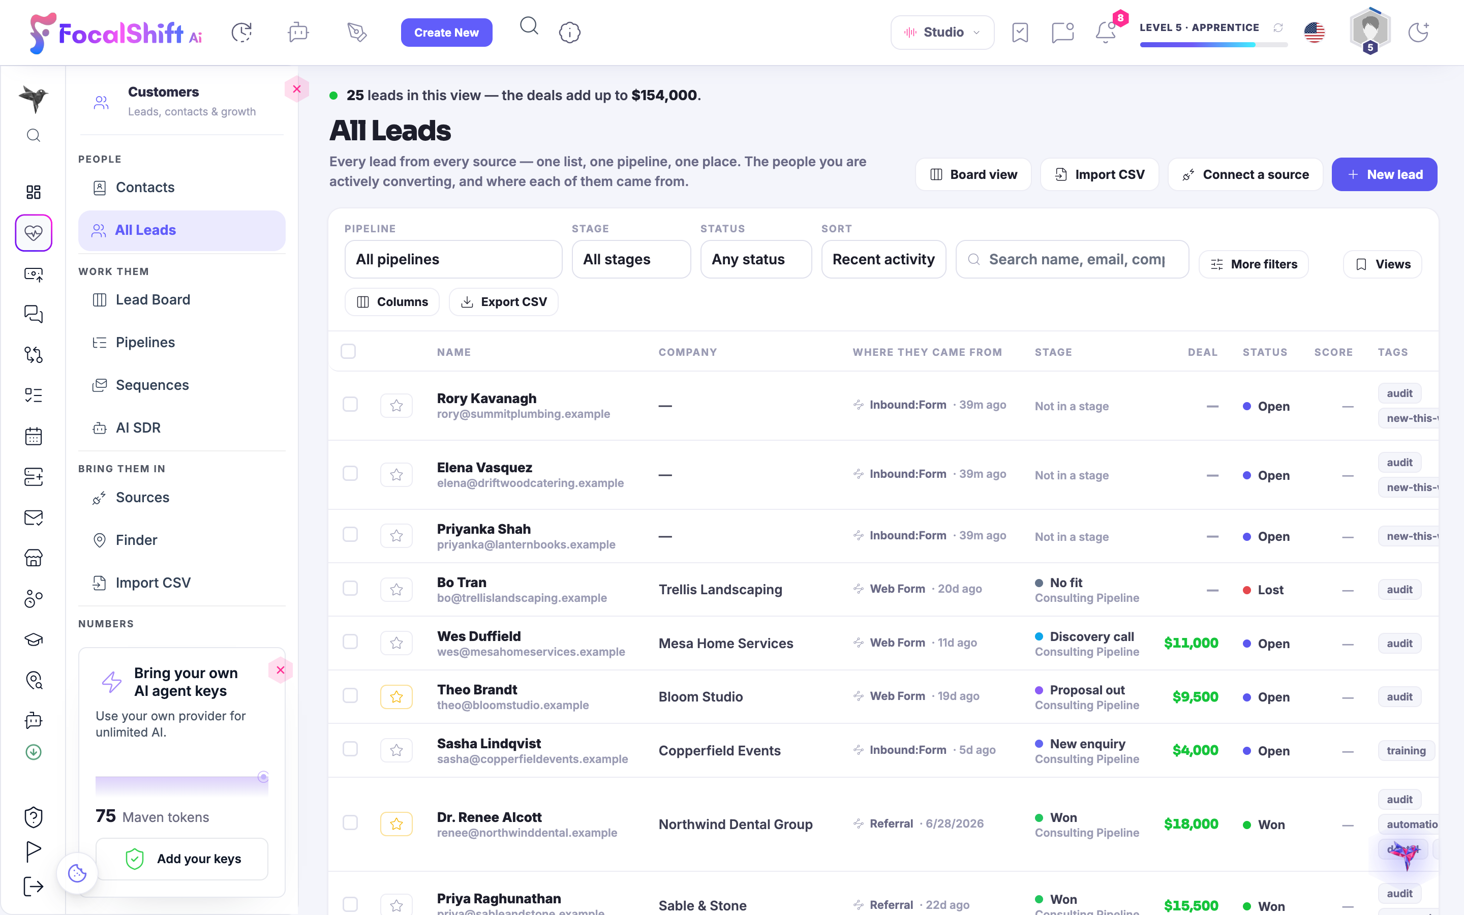The width and height of the screenshot is (1464, 915).
Task: Open Finder in the sidebar
Action: (181, 540)
